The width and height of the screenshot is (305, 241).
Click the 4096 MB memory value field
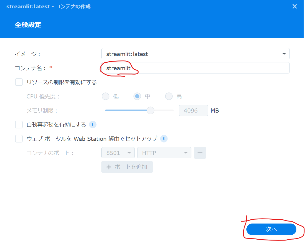pos(193,110)
